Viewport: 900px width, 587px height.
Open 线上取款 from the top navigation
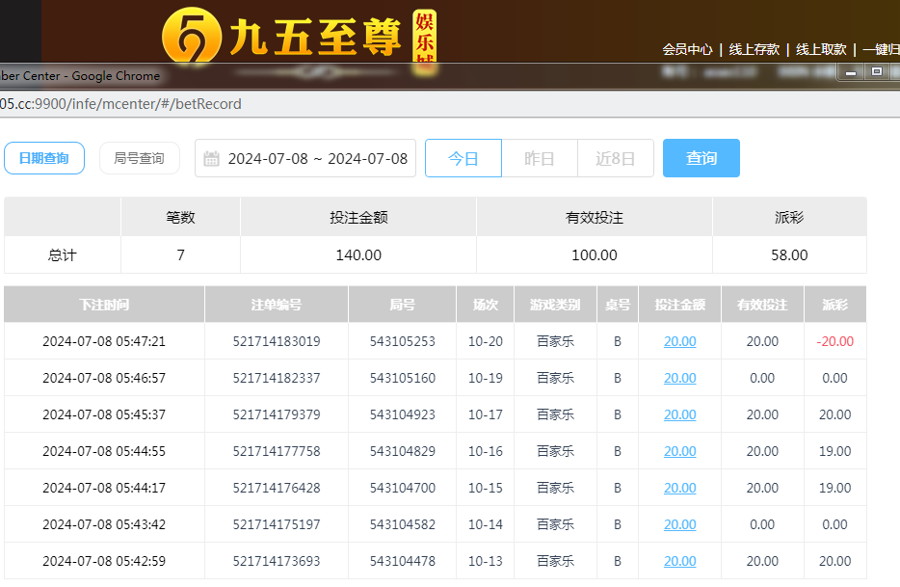821,49
